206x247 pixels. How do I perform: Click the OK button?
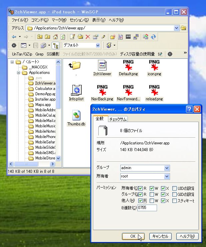pos(133,236)
